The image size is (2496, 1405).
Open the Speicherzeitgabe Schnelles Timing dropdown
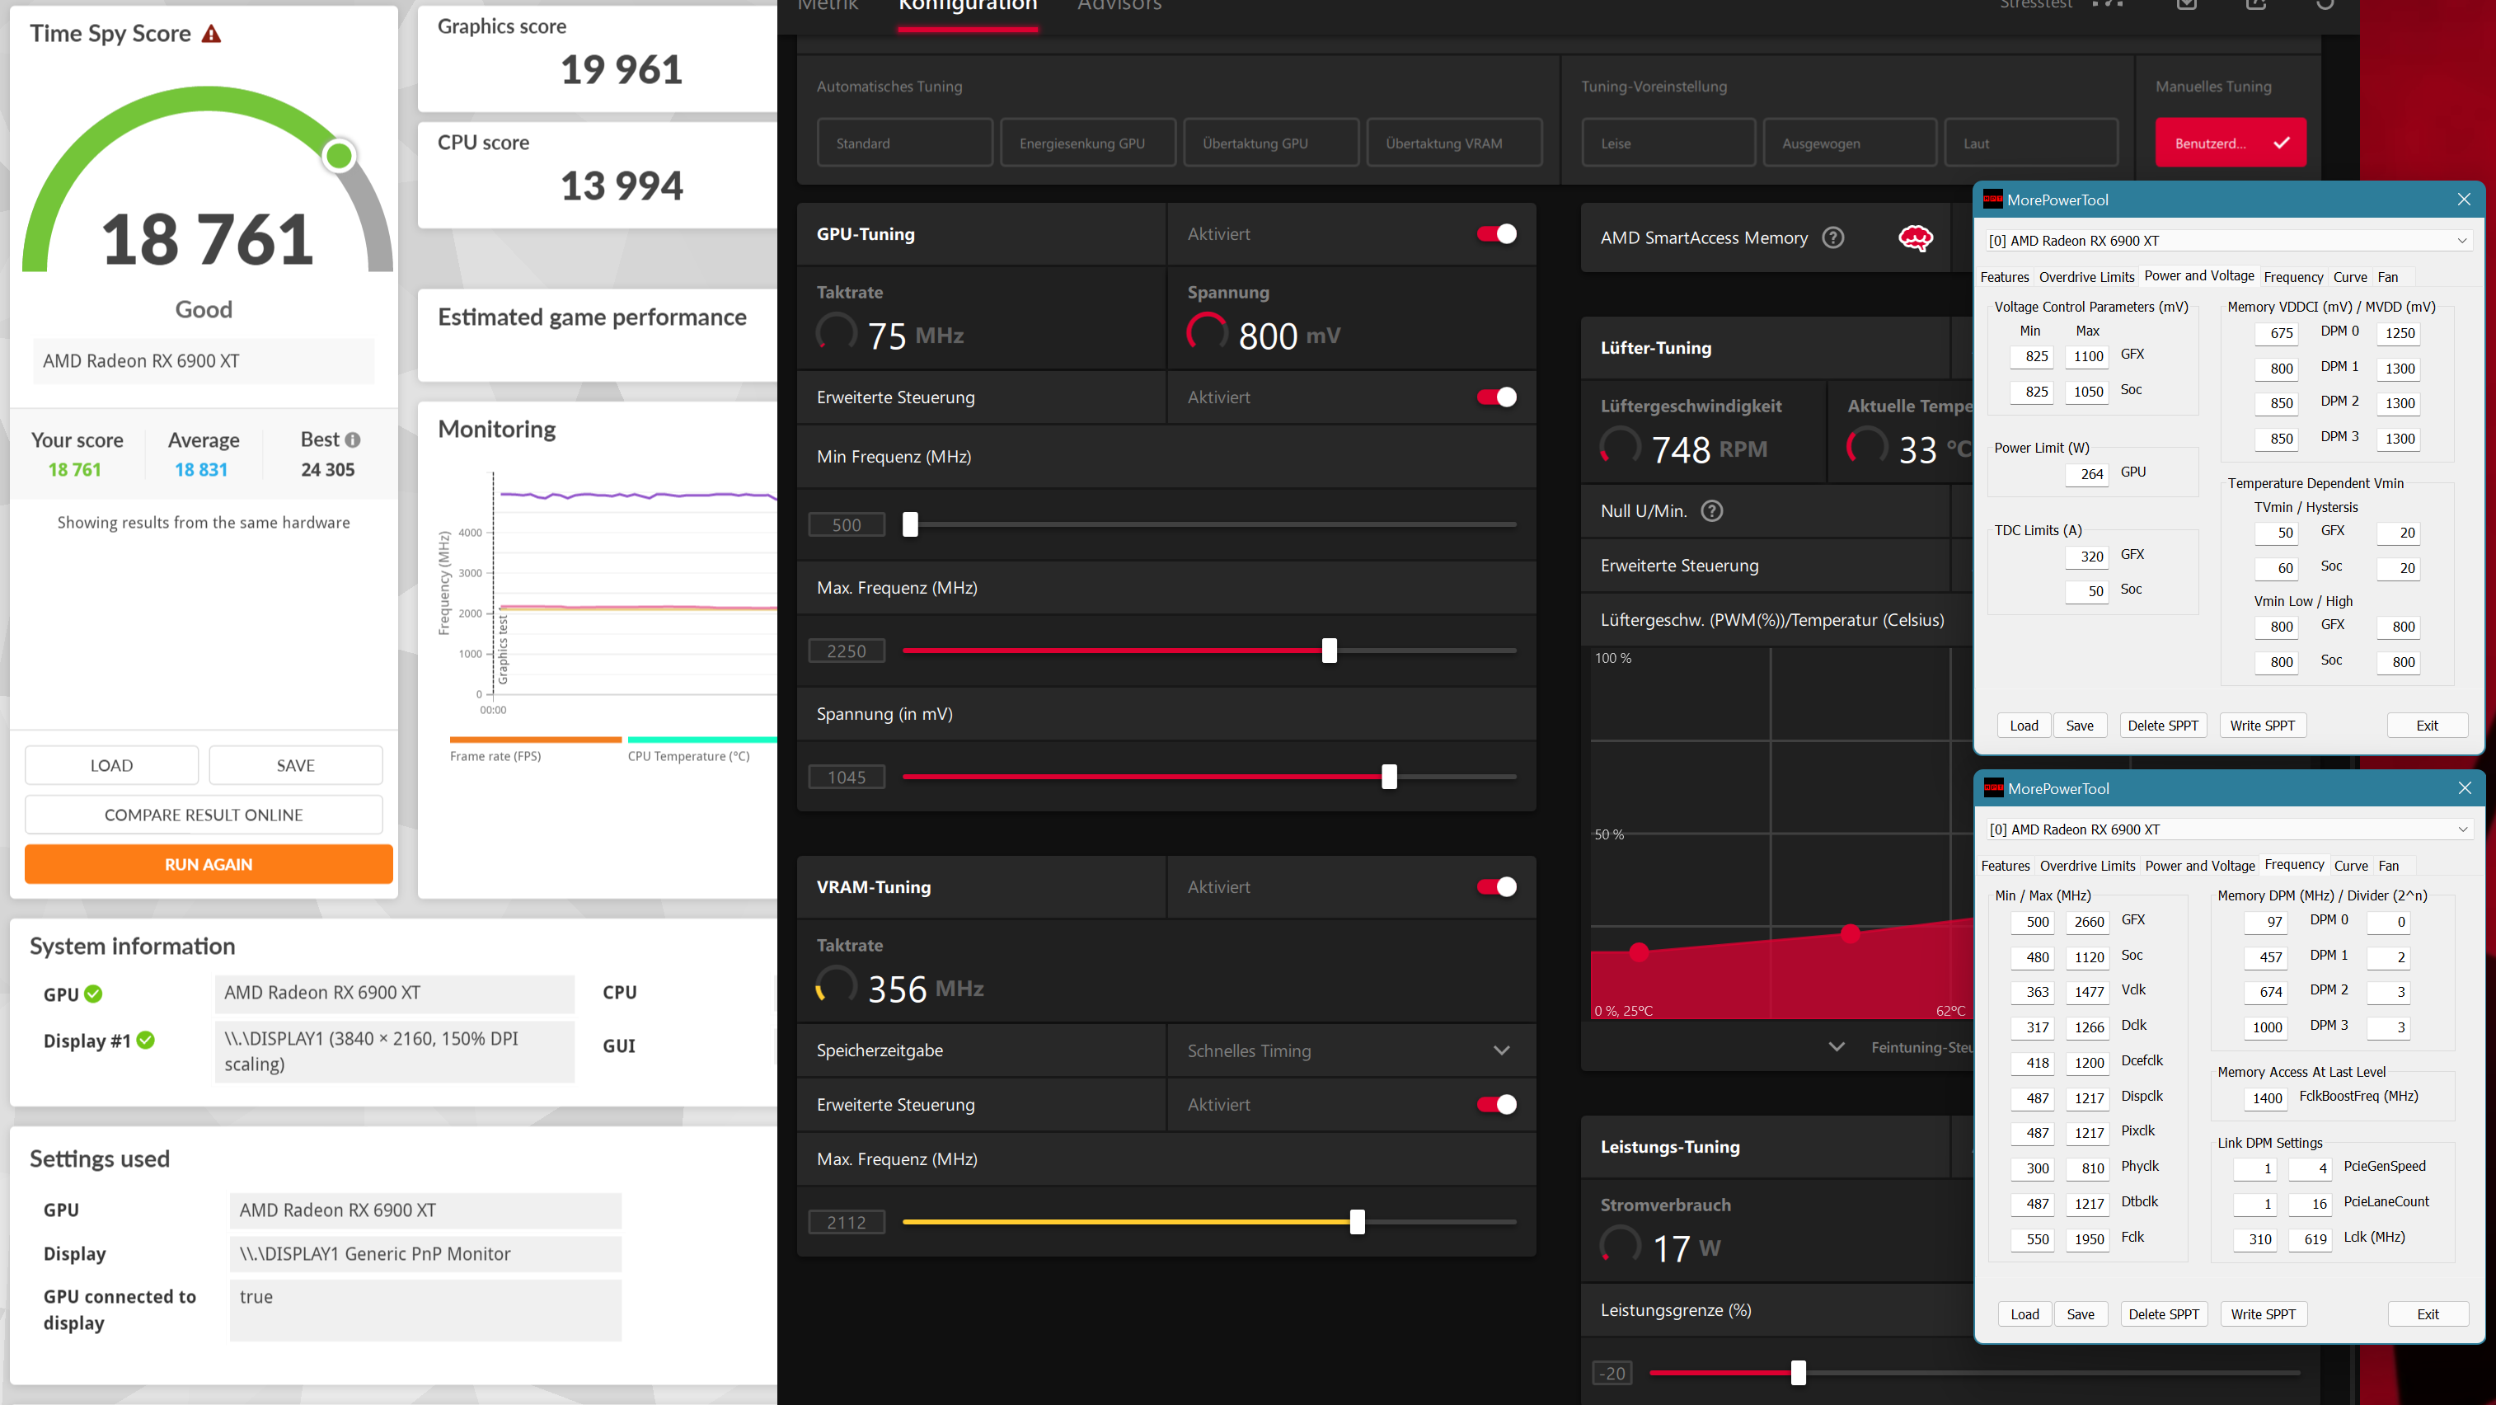1351,1050
